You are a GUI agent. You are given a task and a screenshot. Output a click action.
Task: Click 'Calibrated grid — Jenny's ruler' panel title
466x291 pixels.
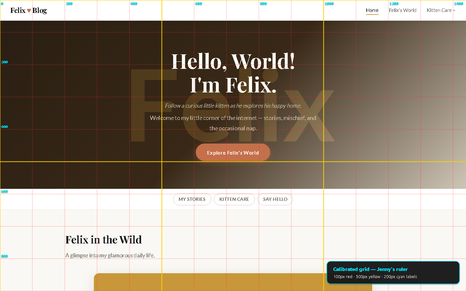click(x=370, y=269)
